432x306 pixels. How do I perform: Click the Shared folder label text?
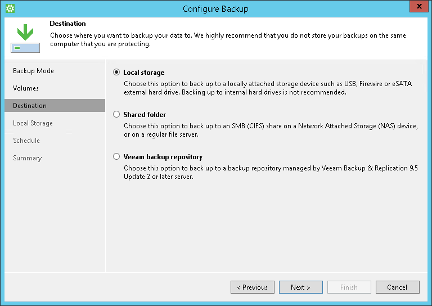click(x=145, y=115)
